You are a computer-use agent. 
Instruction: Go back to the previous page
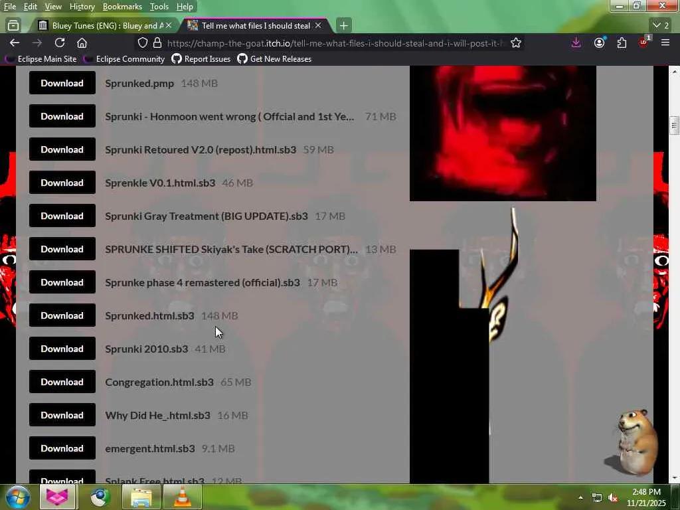(x=15, y=43)
